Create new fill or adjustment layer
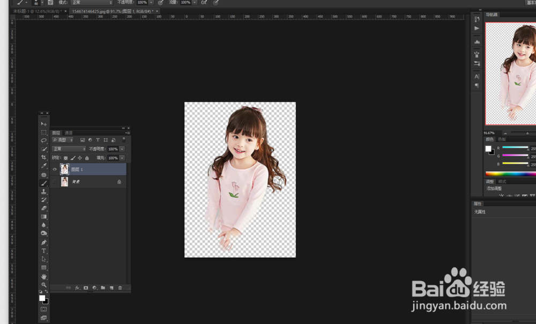Image resolution: width=536 pixels, height=324 pixels. pyautogui.click(x=94, y=288)
